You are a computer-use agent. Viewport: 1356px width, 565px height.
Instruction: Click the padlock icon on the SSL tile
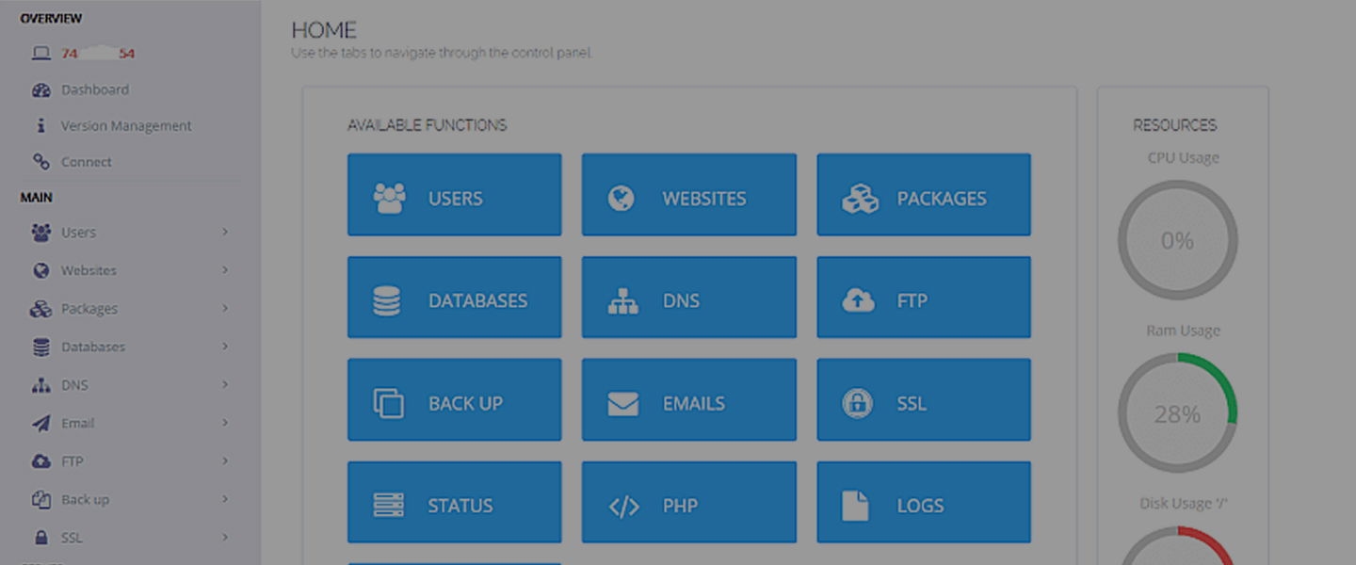858,402
